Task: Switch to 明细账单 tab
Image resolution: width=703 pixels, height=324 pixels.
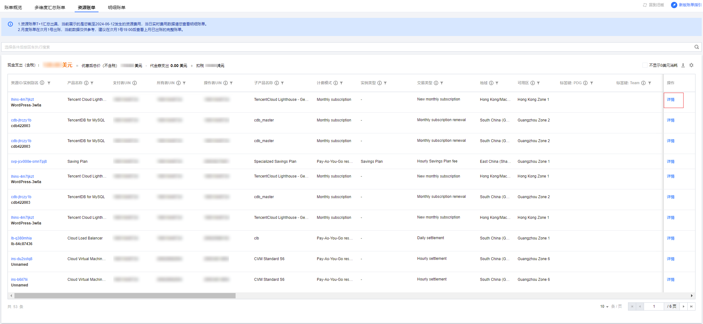Action: click(116, 8)
